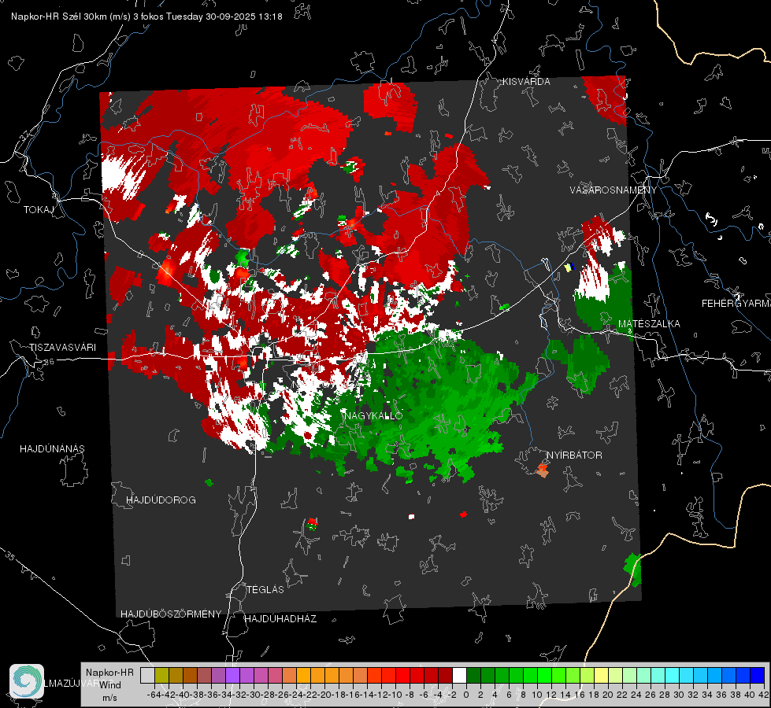This screenshot has height=708, width=771.
Task: Click the KISVÁRDA town label
Action: pyautogui.click(x=526, y=82)
